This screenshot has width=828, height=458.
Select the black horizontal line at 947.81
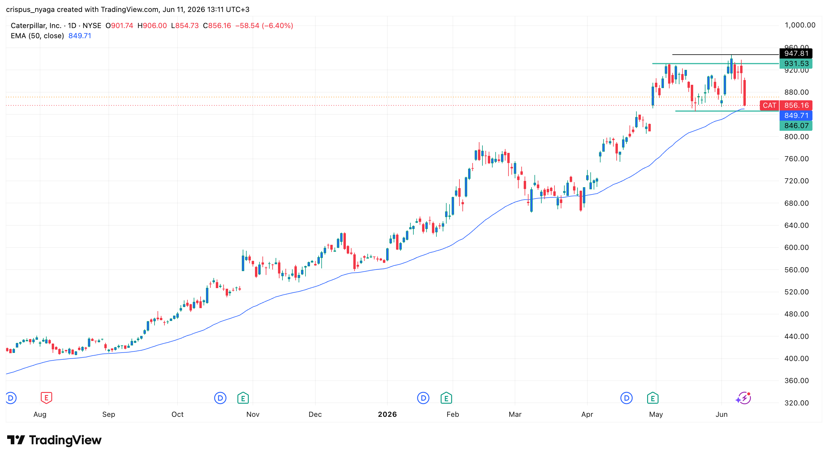pyautogui.click(x=725, y=55)
